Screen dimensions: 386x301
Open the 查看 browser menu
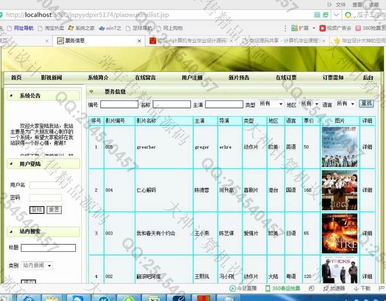[357, 5]
